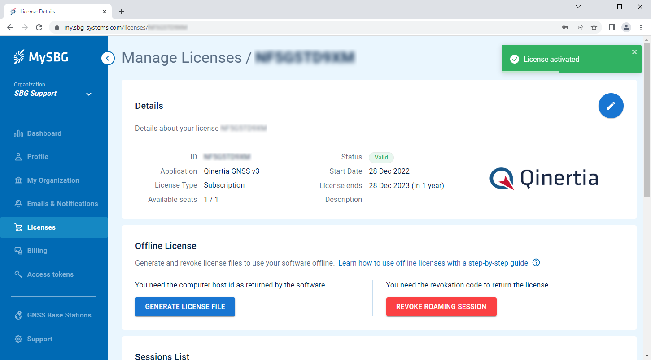Bookmark this page with the star icon
The image size is (651, 360).
pos(594,27)
